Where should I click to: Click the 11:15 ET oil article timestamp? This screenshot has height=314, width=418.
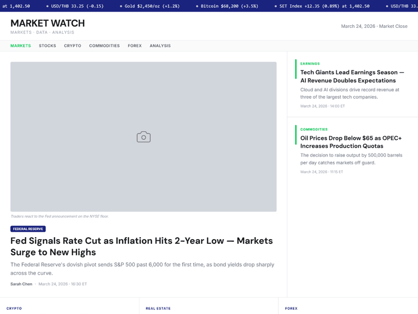(322, 172)
